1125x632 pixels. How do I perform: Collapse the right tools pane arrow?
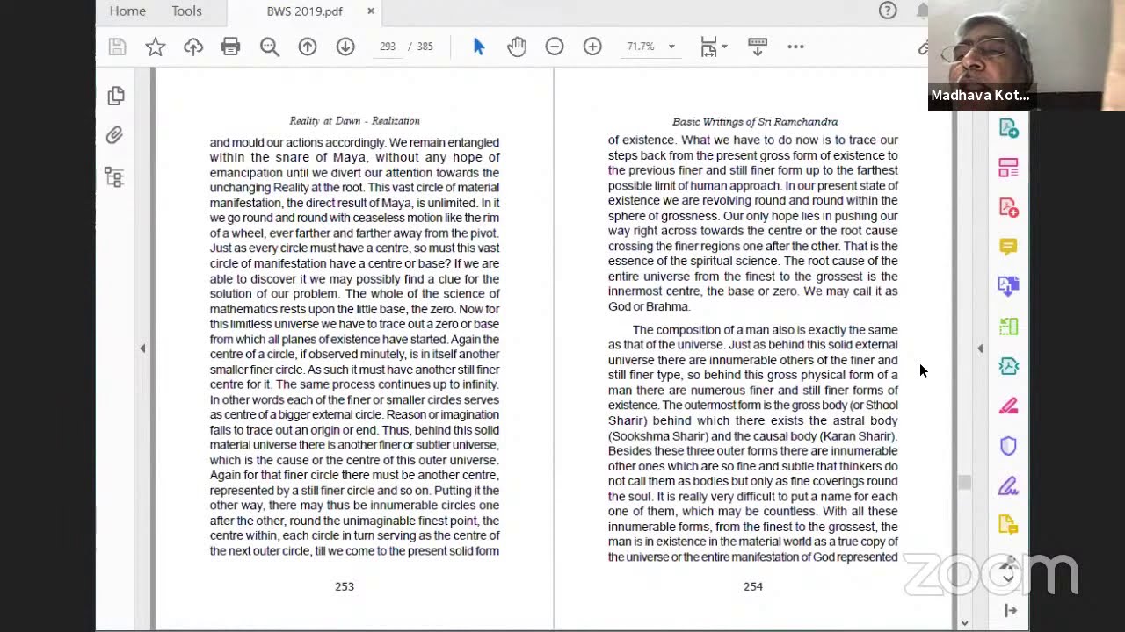(x=980, y=348)
